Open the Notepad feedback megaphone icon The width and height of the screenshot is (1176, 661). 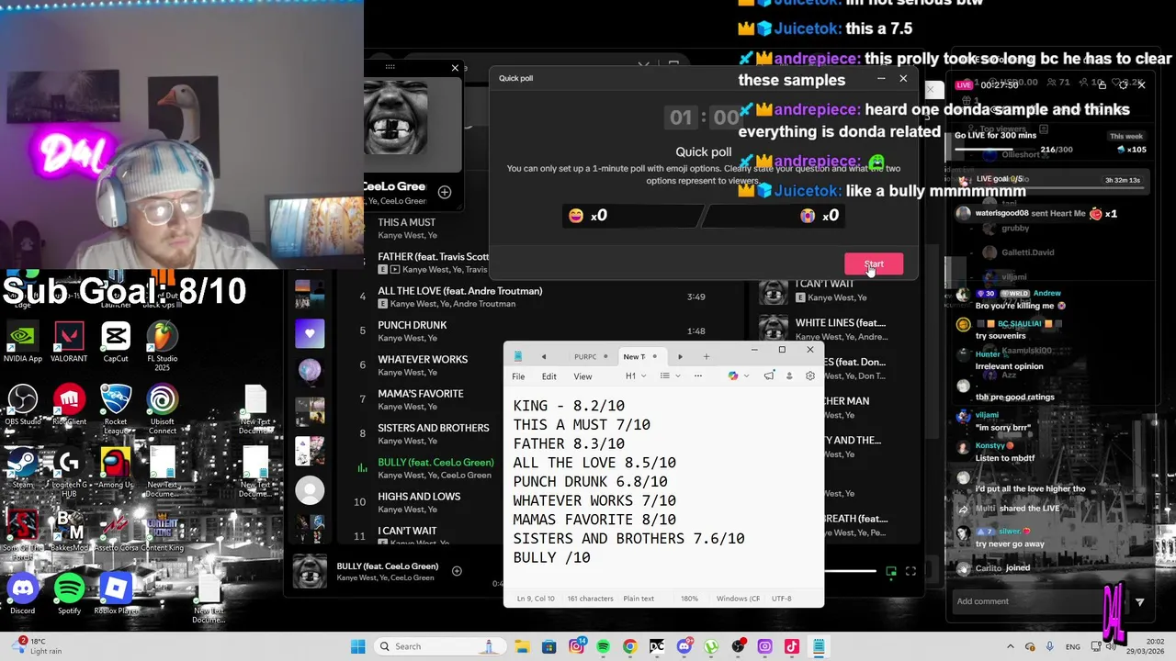pyautogui.click(x=768, y=375)
